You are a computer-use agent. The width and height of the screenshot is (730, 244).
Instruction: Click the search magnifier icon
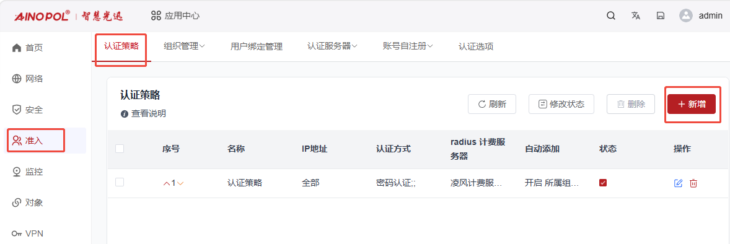pyautogui.click(x=611, y=16)
